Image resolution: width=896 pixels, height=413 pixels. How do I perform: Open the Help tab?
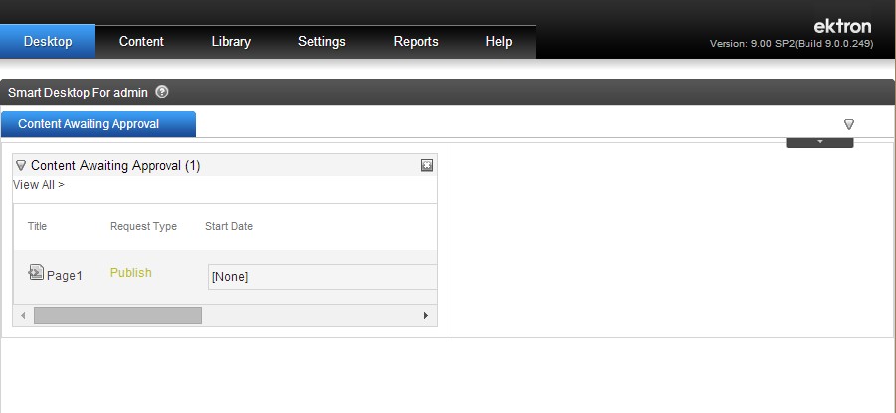[499, 41]
